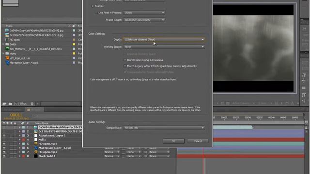Image resolution: width=310 pixels, height=174 pixels.
Task: Click yellow label swatch of video folder
Action: (74, 54)
